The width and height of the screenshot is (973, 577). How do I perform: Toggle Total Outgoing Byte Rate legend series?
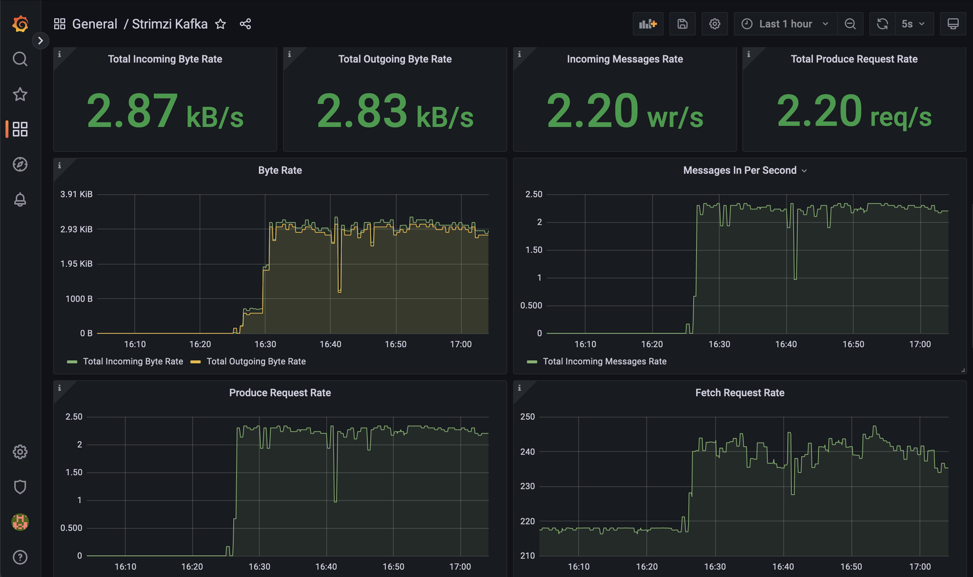pyautogui.click(x=256, y=361)
